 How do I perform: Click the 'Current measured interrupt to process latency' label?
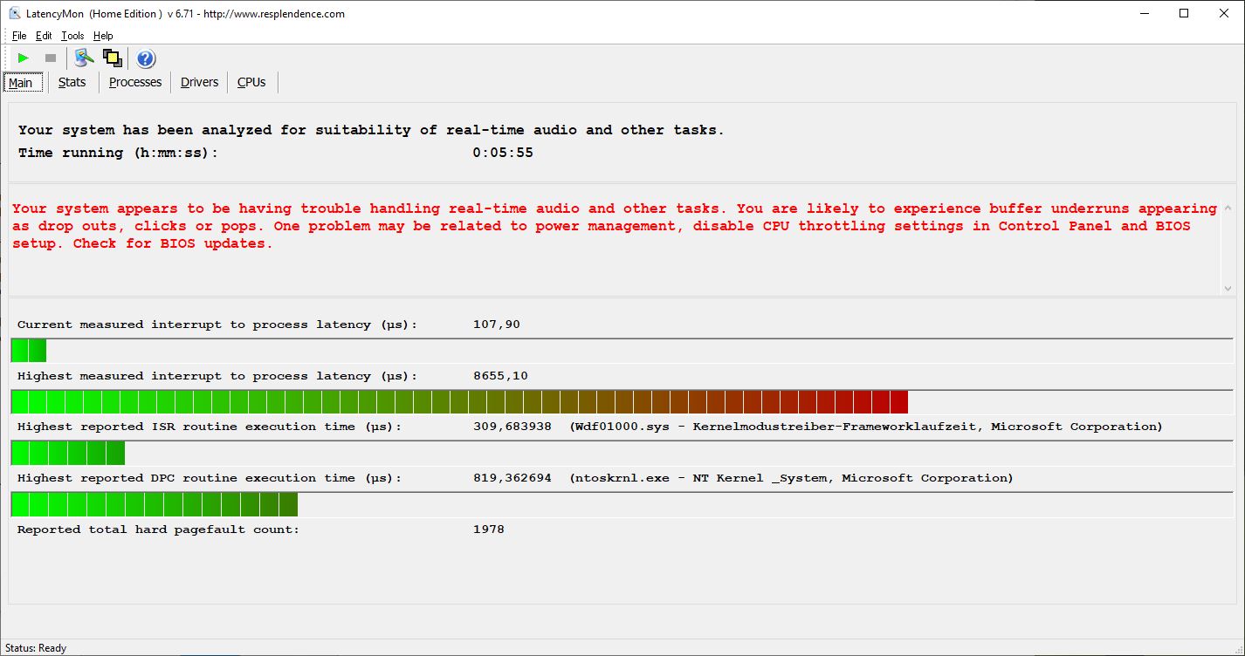pos(217,325)
